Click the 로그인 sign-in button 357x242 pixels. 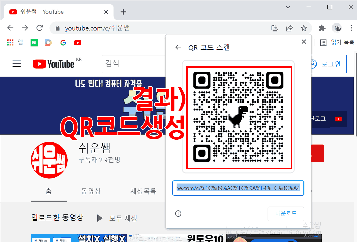pyautogui.click(x=329, y=64)
